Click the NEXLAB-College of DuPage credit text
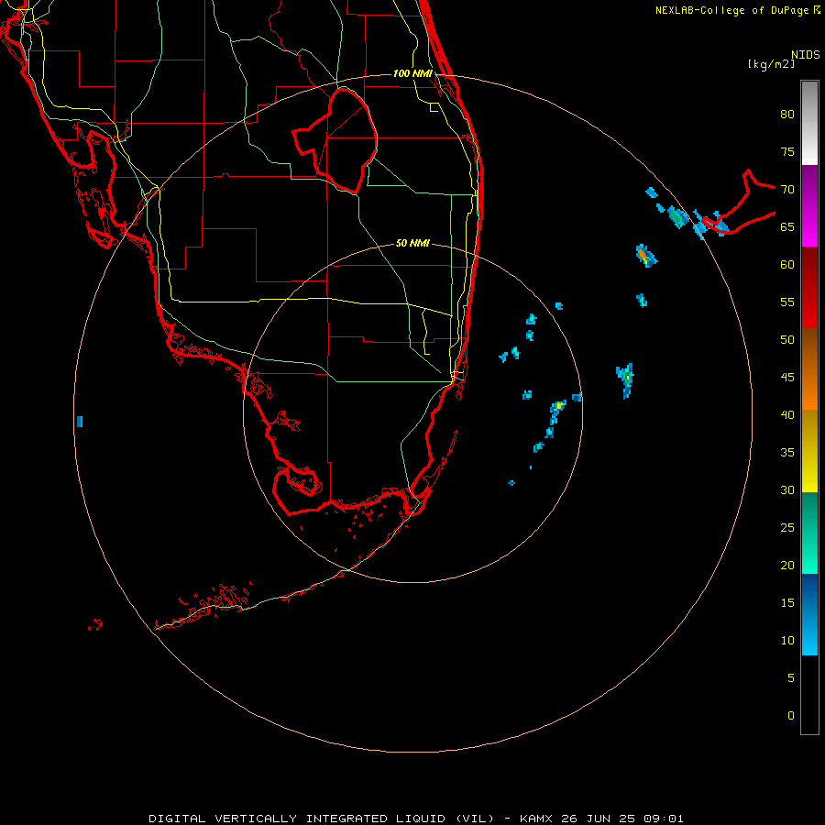Image resolution: width=825 pixels, height=825 pixels. (x=737, y=10)
